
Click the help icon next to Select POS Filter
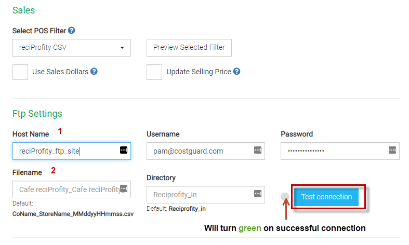click(71, 31)
